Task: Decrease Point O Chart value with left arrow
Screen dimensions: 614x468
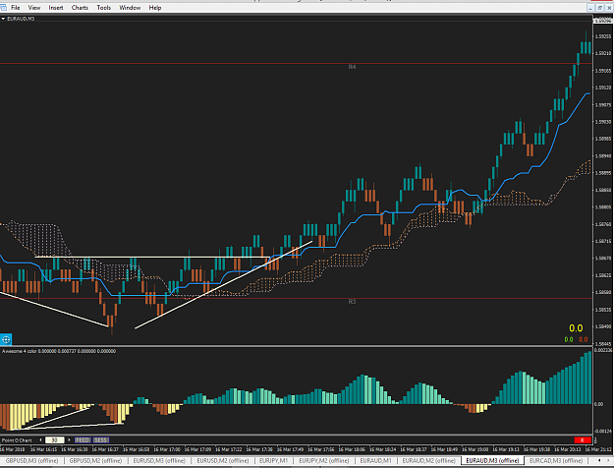Action: pos(40,440)
